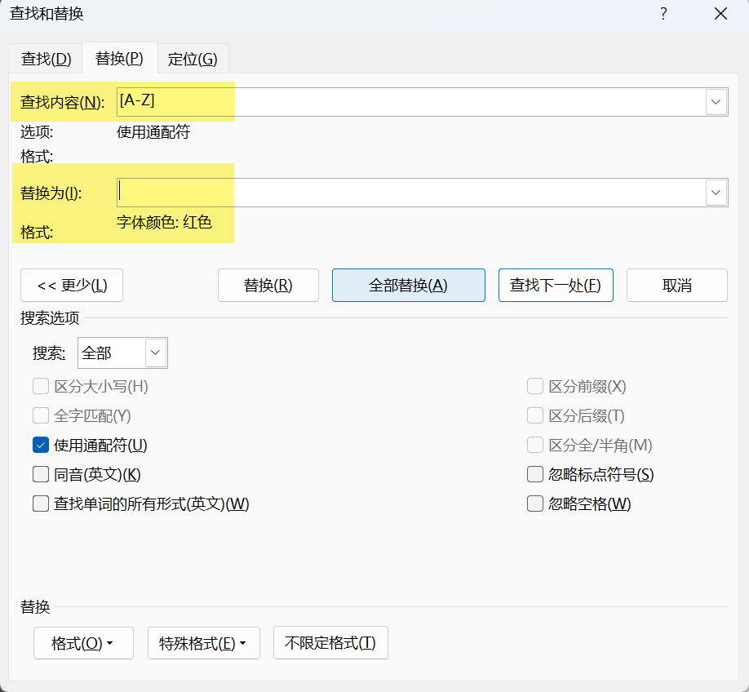Click 全部替换(A) to replace all

[409, 286]
